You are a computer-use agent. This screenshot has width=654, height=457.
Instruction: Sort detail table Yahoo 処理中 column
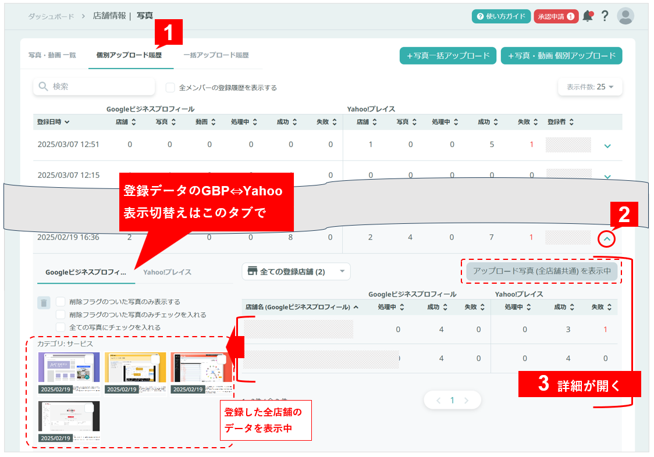(528, 307)
